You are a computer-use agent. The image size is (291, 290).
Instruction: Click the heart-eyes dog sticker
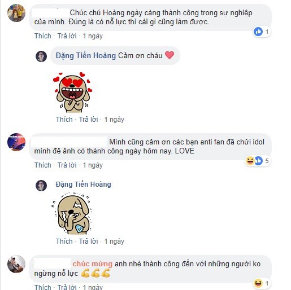[x=72, y=92]
